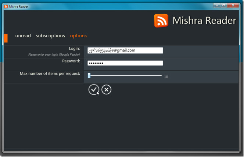This screenshot has height=157, width=244.
Task: Click the "Login:" label
Action: [74, 49]
